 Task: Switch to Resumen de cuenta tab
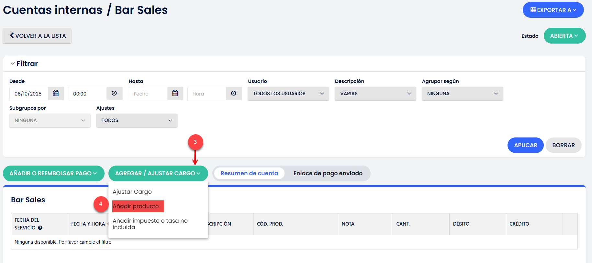tap(249, 173)
